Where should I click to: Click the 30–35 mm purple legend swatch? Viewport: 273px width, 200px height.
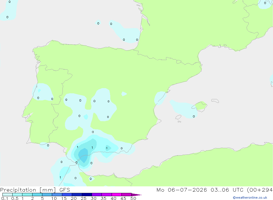pos(97,195)
